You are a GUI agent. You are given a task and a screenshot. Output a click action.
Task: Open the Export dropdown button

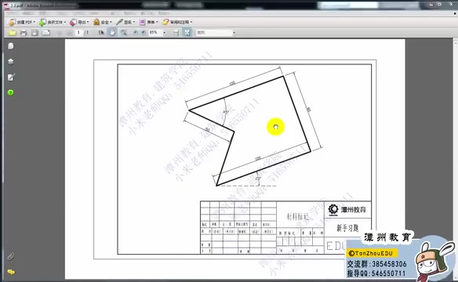79,22
